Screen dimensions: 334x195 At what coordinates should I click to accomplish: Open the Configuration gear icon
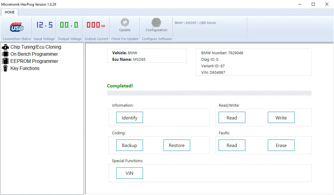click(156, 23)
